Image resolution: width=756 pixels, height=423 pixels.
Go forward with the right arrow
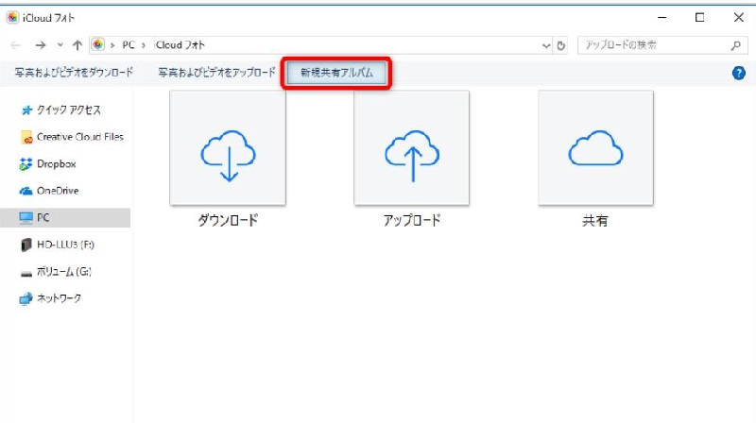point(41,45)
